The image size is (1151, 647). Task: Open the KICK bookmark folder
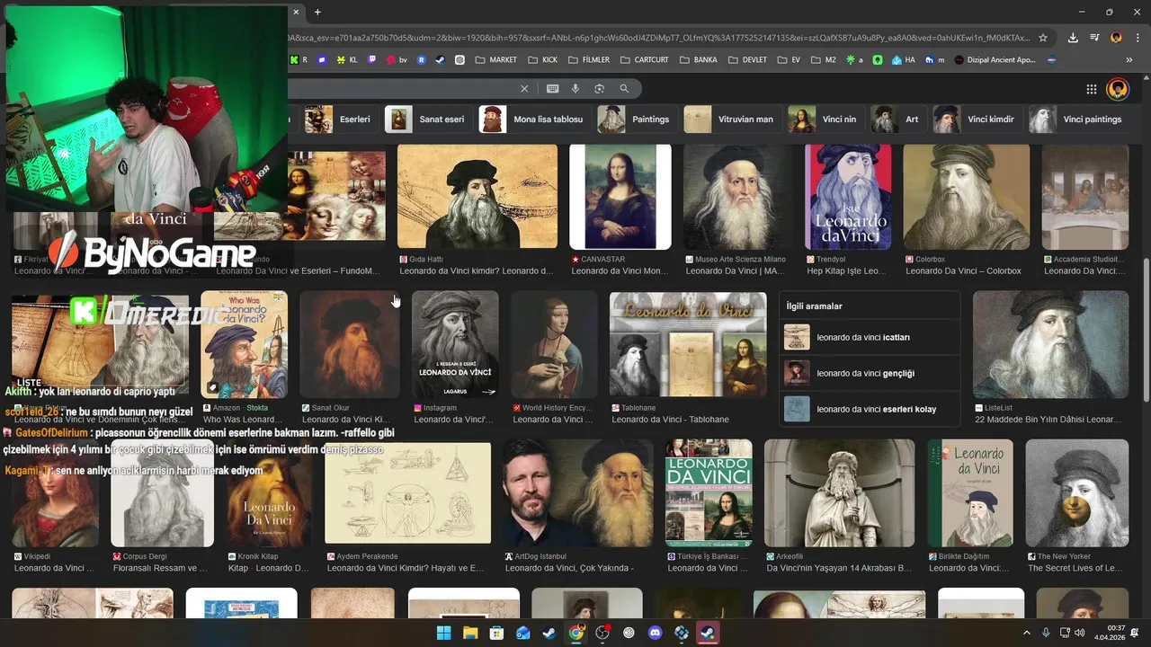coord(543,60)
